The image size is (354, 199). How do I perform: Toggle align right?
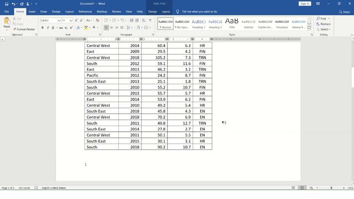click(117, 28)
